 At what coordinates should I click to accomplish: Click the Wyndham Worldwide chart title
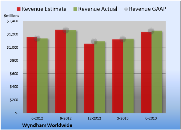47,125
